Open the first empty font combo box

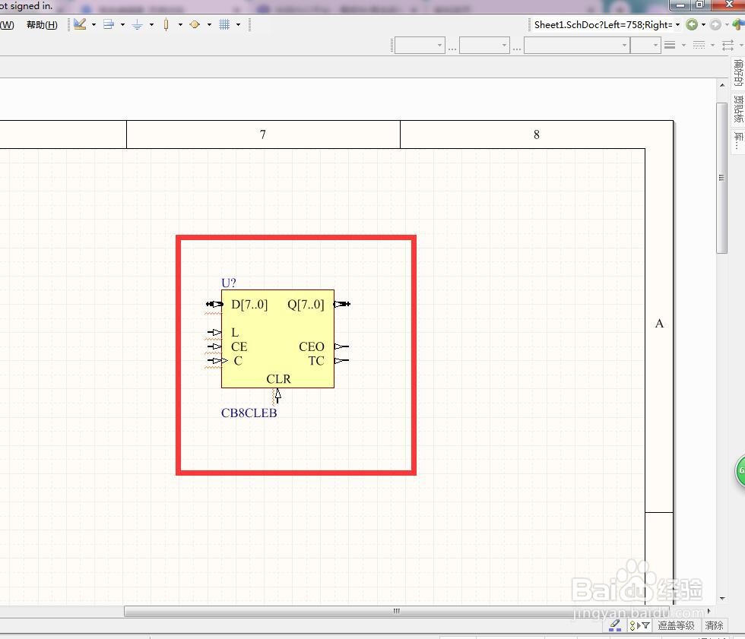point(420,46)
